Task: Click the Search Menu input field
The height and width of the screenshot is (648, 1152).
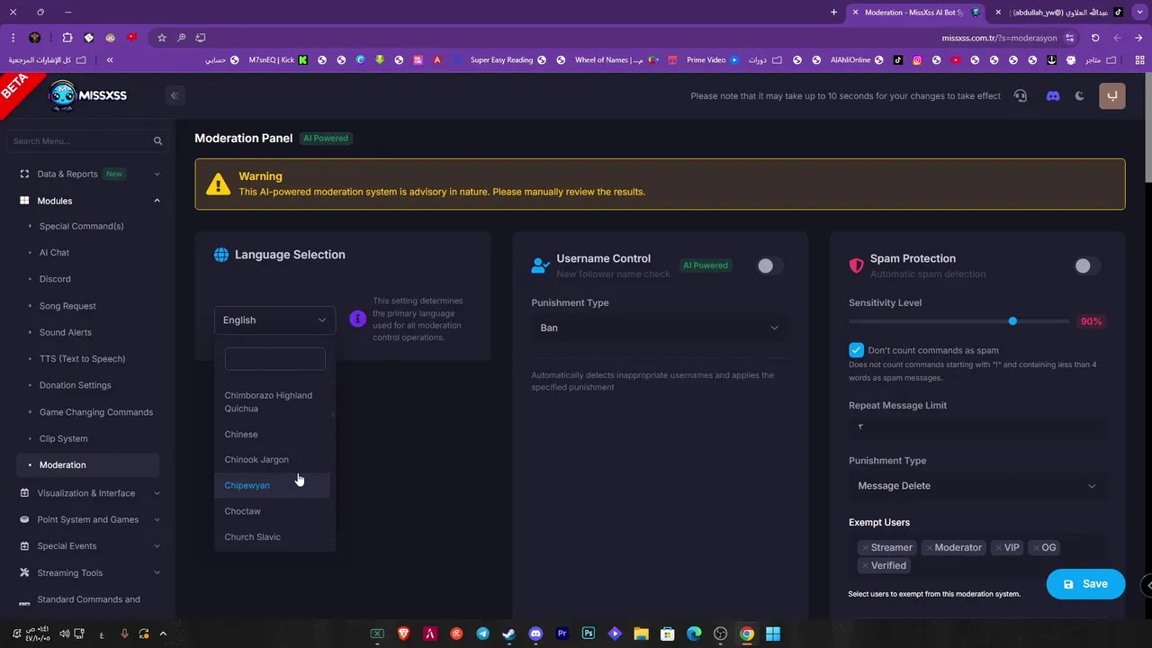Action: [87, 141]
